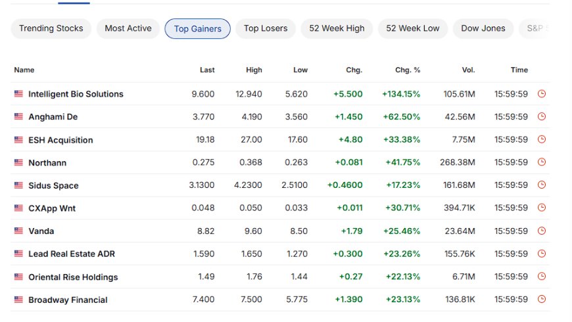Click the US flag beside Vanda
The image size is (572, 322).
coord(18,231)
